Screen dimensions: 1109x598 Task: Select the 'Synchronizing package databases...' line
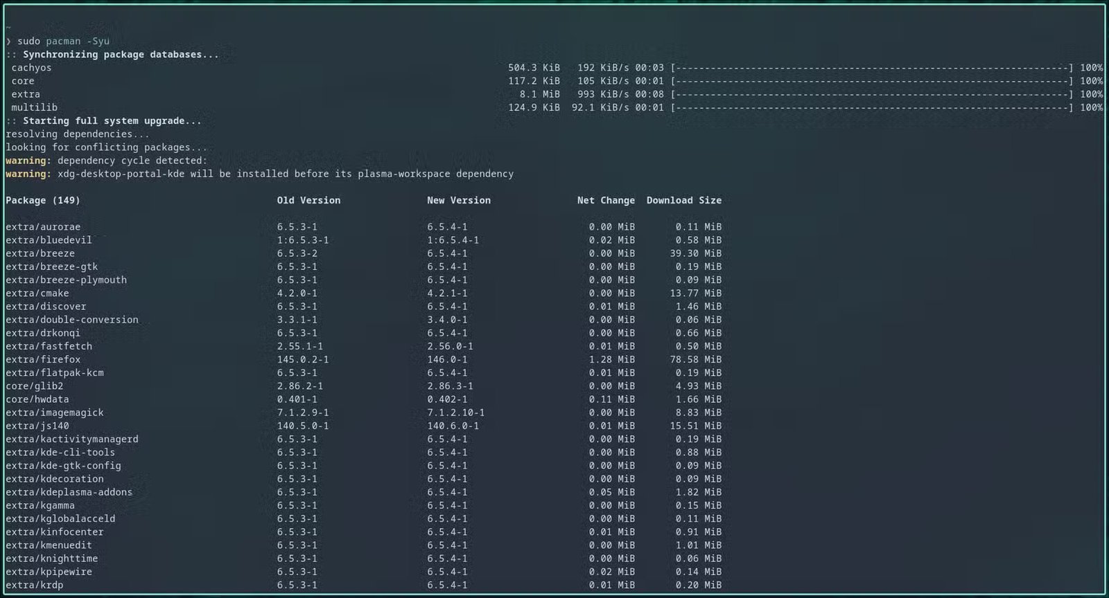coord(121,54)
